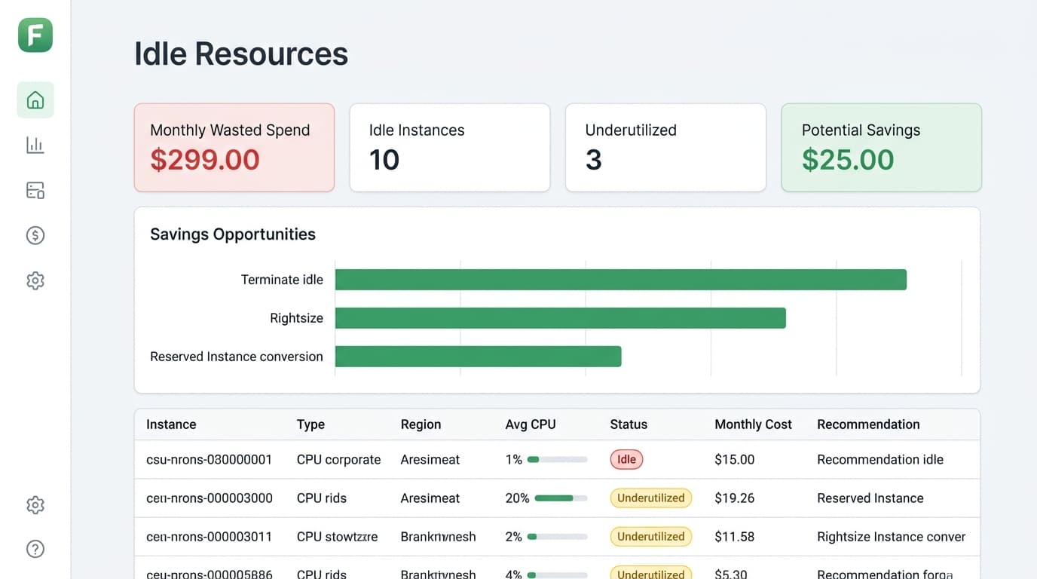Select the Idle Instances card
Screen dimensions: 1037x579
tap(450, 147)
